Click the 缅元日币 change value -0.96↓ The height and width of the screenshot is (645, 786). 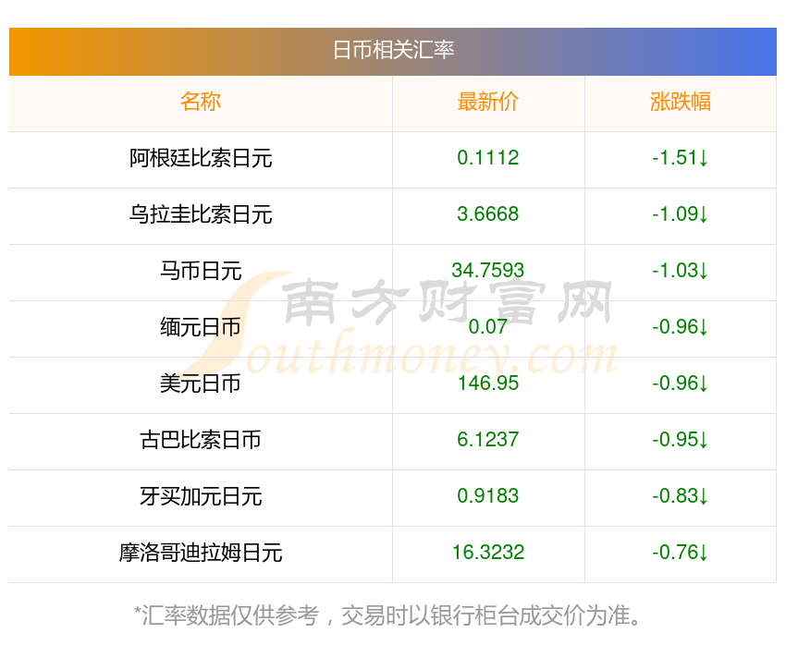coord(681,327)
